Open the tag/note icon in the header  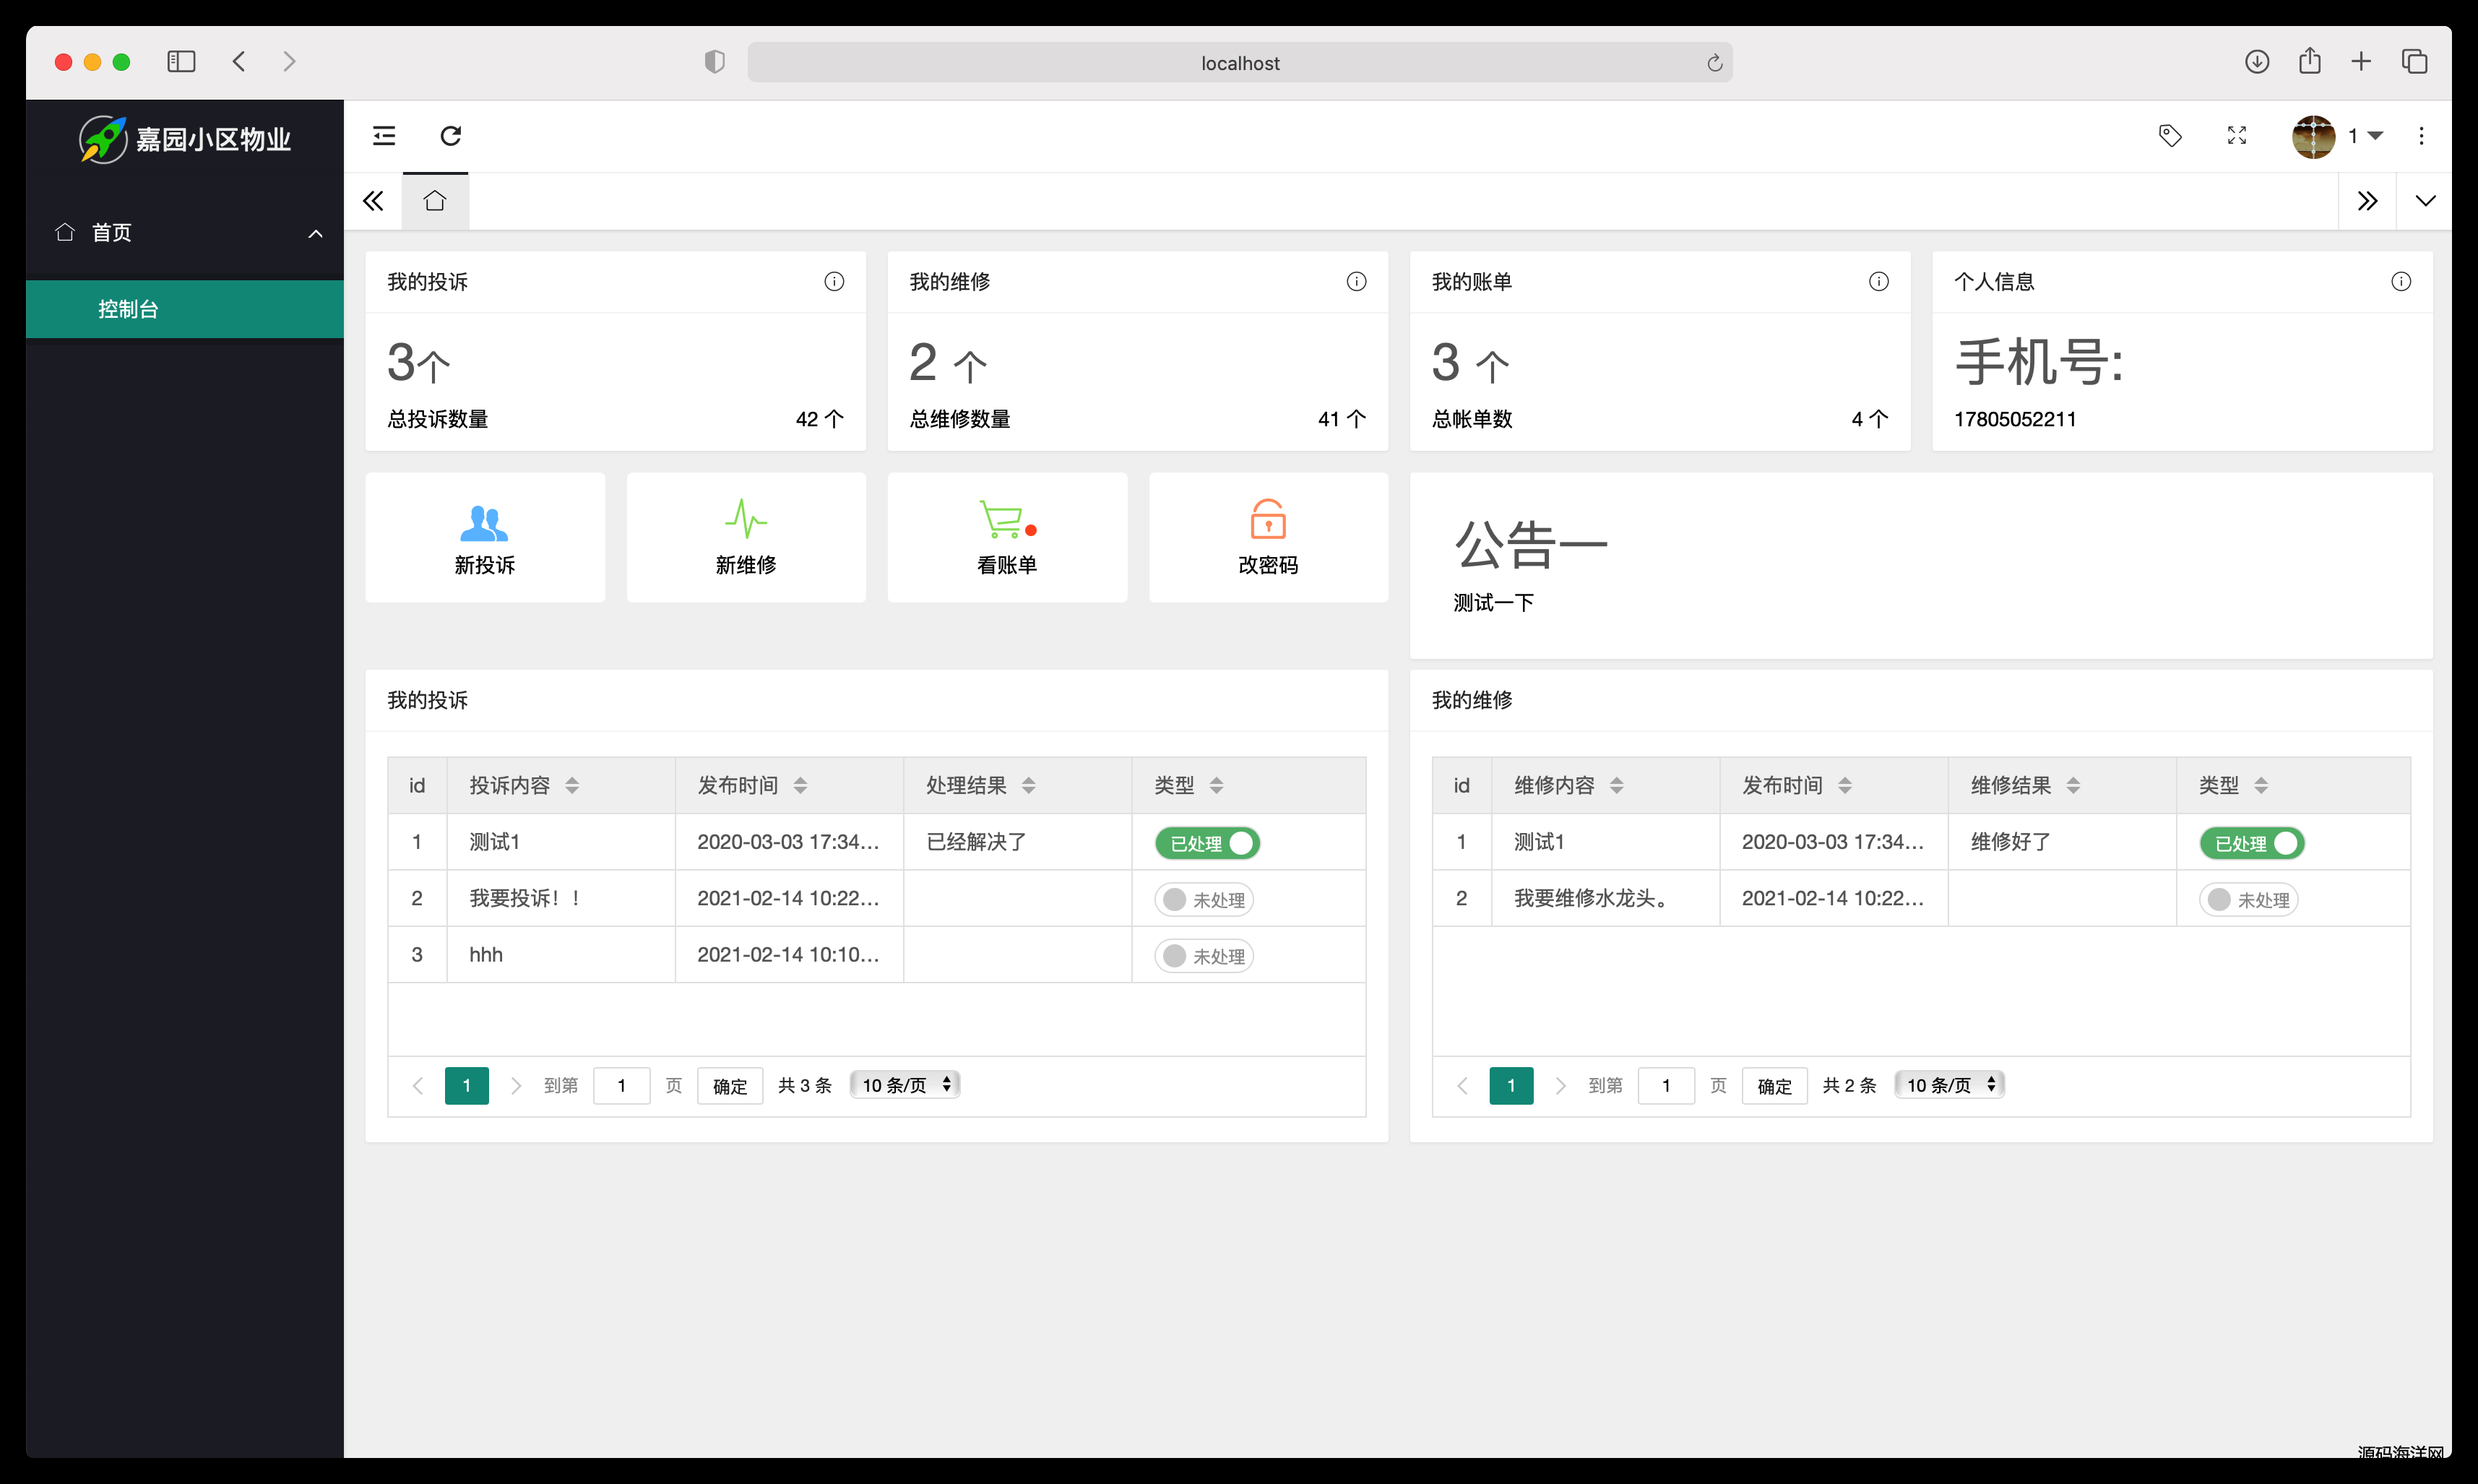(2170, 136)
